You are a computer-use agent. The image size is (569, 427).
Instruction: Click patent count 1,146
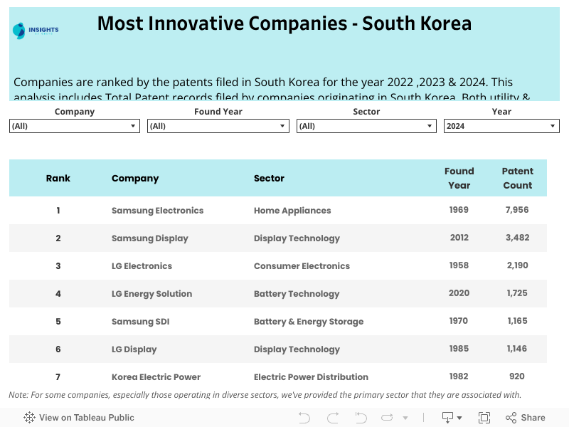click(x=517, y=349)
